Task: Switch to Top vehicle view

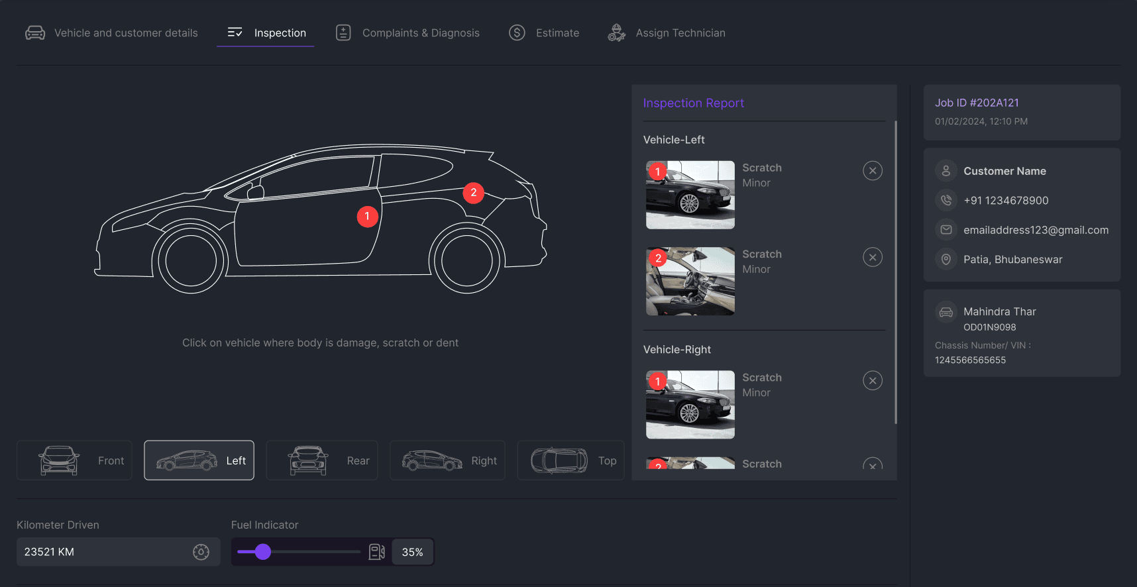Action: 570,460
